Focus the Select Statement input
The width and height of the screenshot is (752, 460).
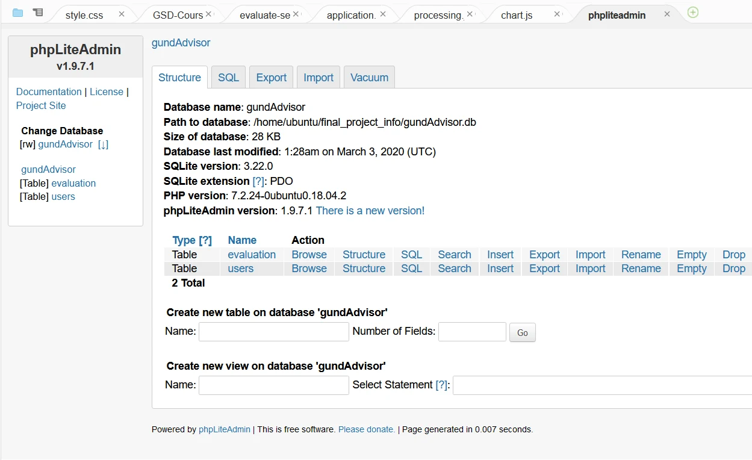[602, 385]
